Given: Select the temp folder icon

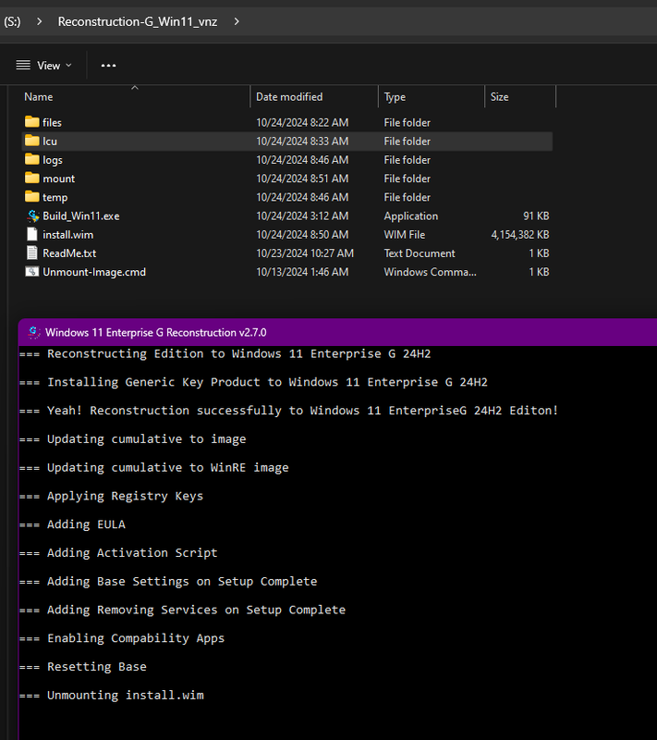Looking at the screenshot, I should coord(32,196).
